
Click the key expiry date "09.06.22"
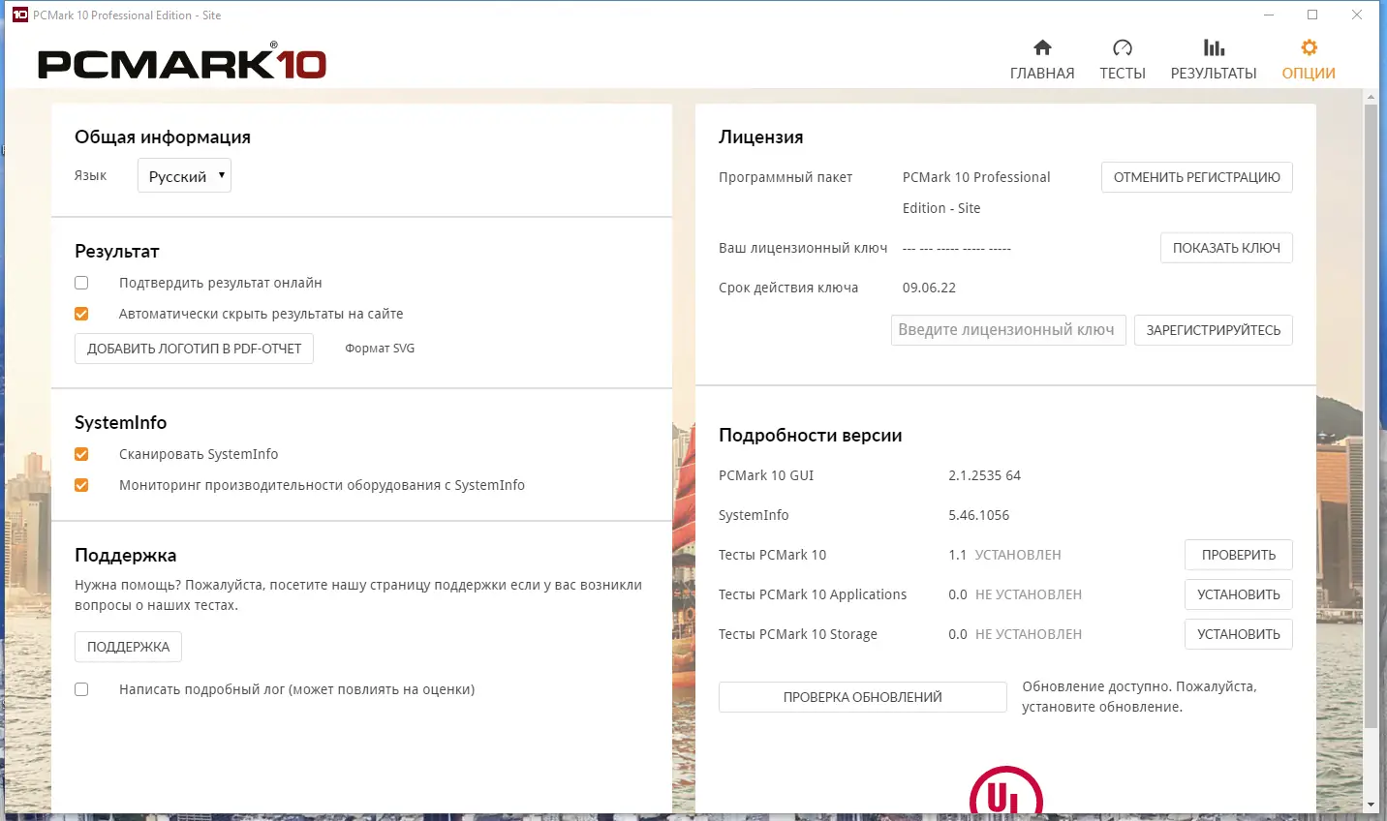click(x=929, y=288)
